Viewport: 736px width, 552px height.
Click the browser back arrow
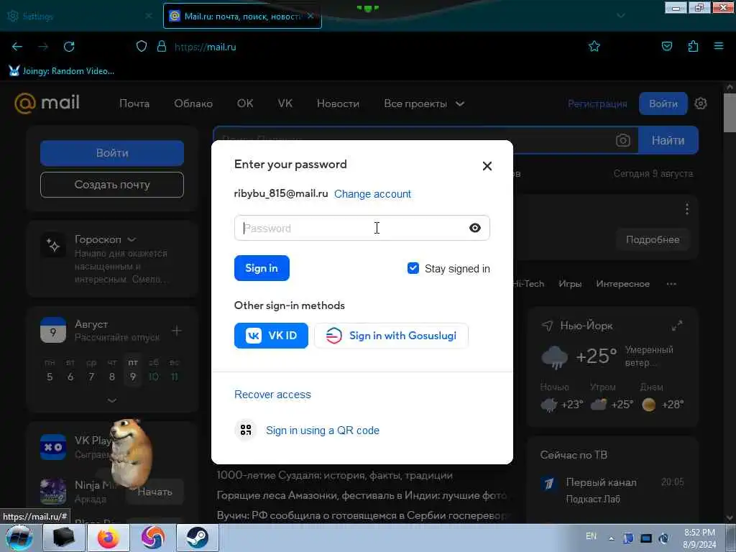click(x=17, y=47)
